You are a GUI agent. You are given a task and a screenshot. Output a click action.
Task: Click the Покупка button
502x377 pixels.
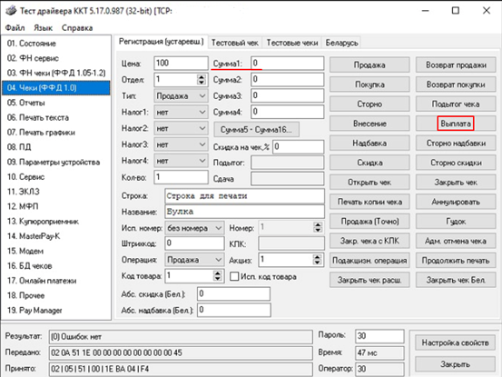click(x=369, y=84)
